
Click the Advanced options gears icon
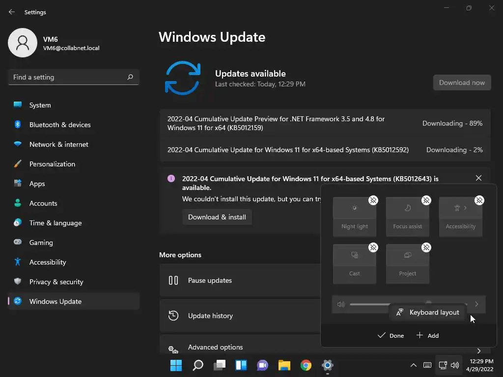173,350
